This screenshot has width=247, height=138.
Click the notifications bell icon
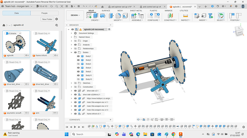point(231,6)
